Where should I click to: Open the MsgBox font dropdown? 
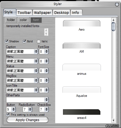pos(36,80)
